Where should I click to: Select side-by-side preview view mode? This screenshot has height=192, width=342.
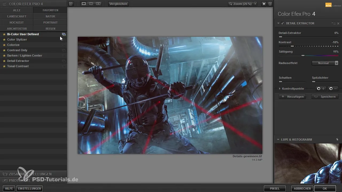[x=98, y=4]
